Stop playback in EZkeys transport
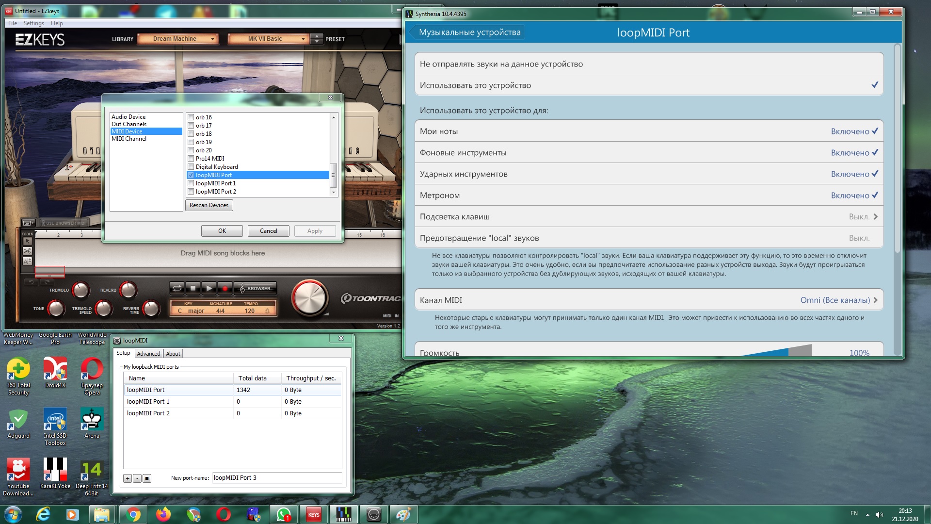 click(193, 288)
